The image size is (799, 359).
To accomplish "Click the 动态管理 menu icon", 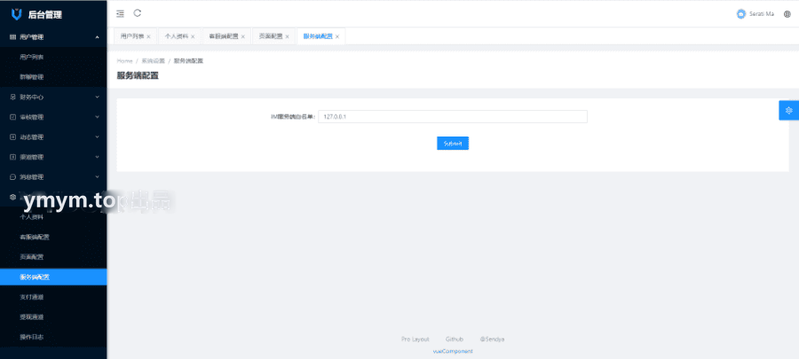I will pyautogui.click(x=12, y=137).
